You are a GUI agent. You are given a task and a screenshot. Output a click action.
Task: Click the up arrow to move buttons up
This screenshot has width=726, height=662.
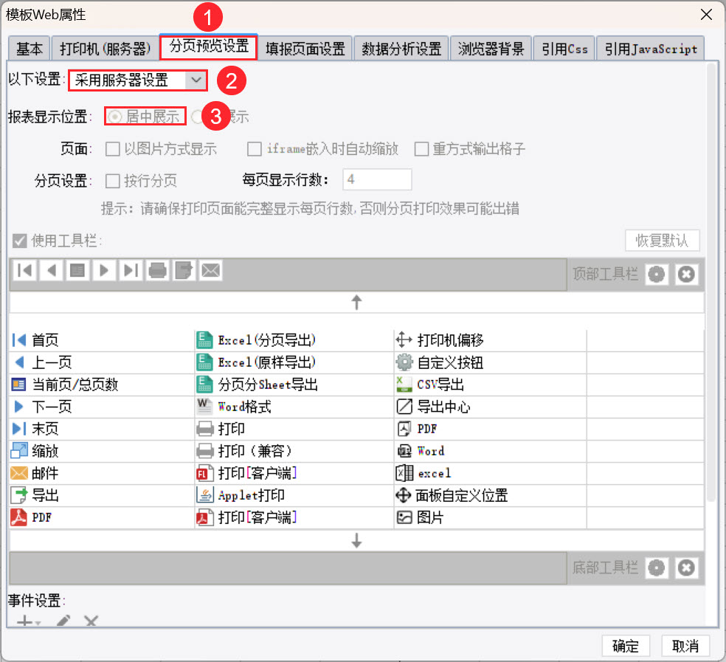[357, 302]
